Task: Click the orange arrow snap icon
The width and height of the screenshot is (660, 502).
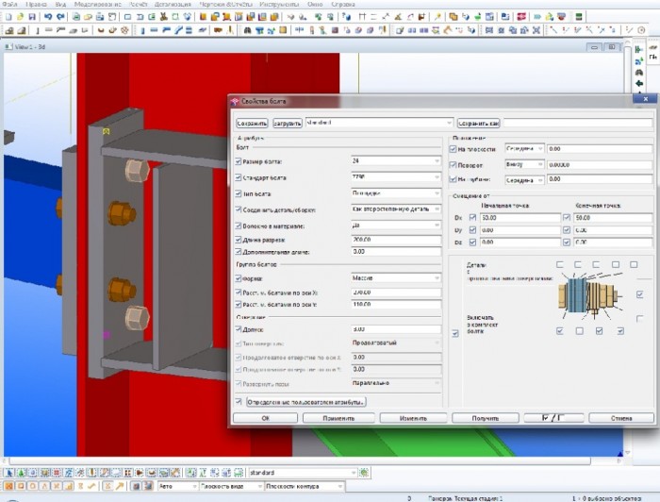Action: [x=120, y=486]
